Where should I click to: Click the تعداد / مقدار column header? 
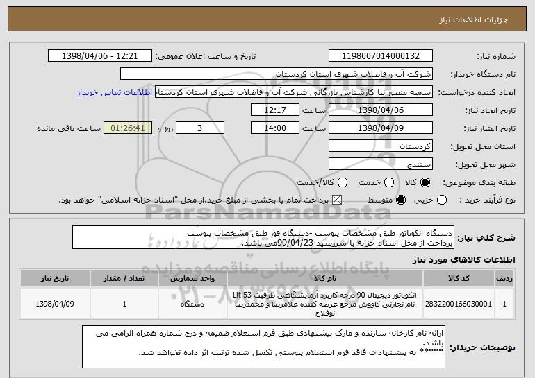pyautogui.click(x=124, y=279)
